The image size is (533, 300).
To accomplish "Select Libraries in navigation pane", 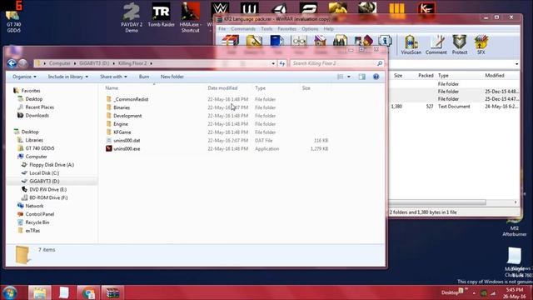I will (34, 140).
